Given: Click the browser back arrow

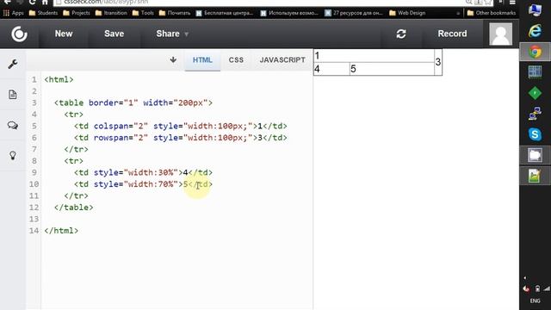Looking at the screenshot, I should pyautogui.click(x=7, y=2).
